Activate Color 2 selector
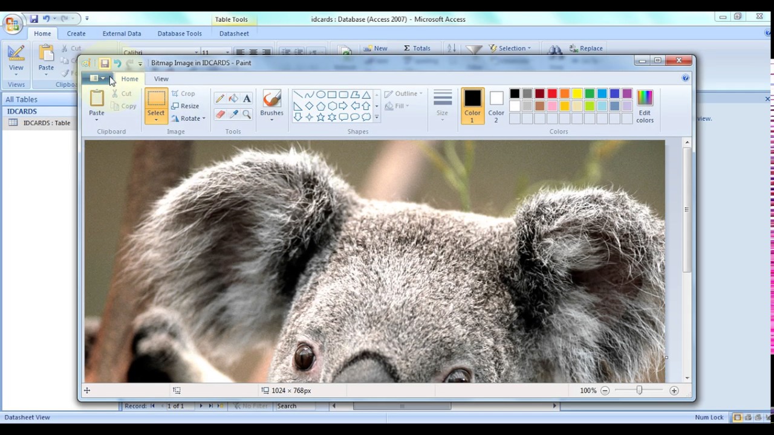Screen dimensions: 774x435 click(x=496, y=106)
